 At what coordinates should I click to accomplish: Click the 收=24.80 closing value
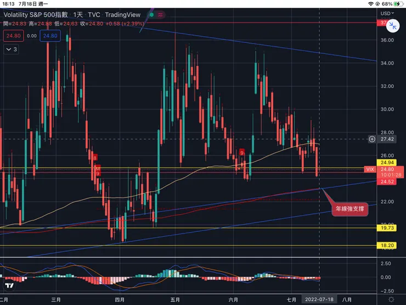point(92,24)
